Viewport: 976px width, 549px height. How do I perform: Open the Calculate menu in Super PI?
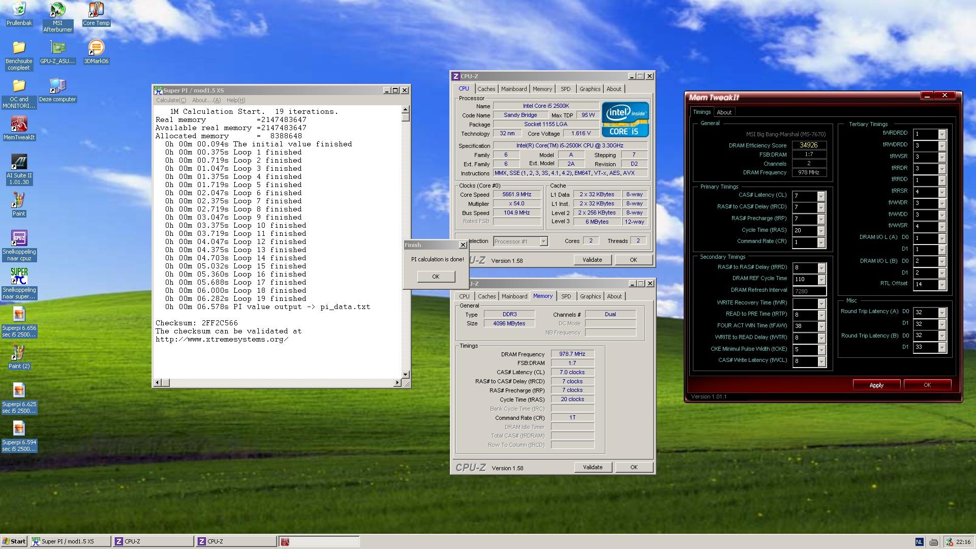[171, 100]
